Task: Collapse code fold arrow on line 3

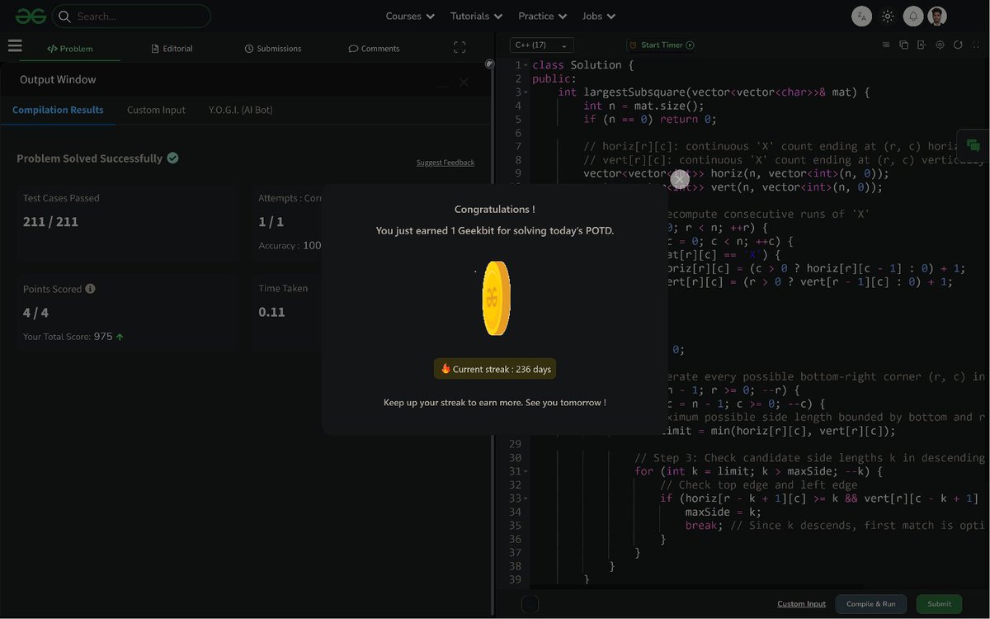Action: tap(526, 92)
